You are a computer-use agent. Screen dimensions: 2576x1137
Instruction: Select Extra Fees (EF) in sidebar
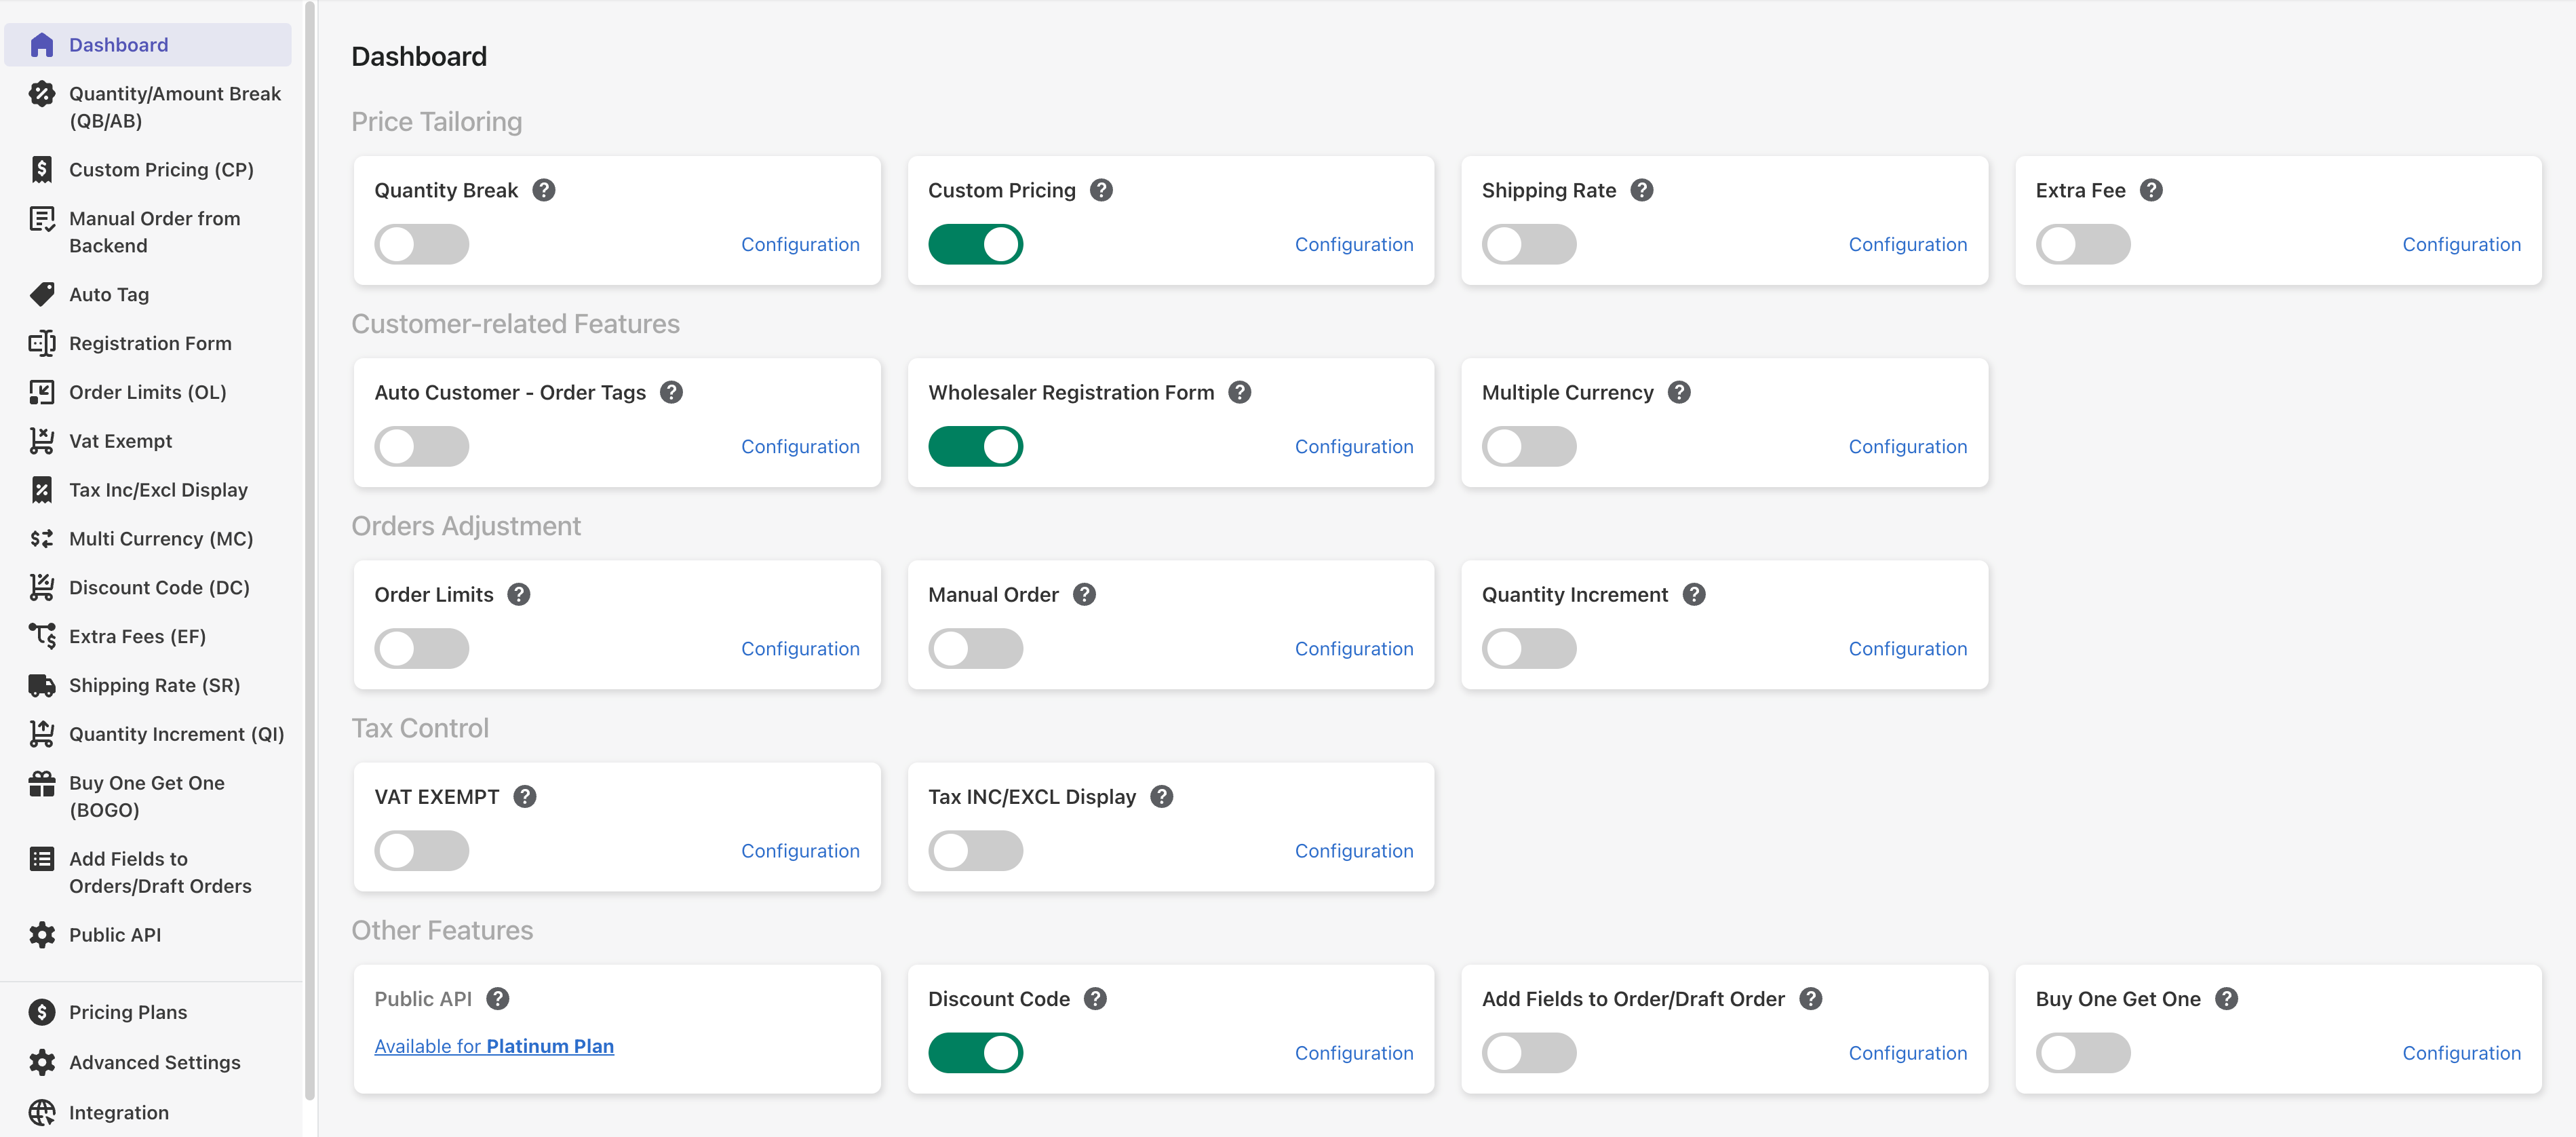[148, 637]
